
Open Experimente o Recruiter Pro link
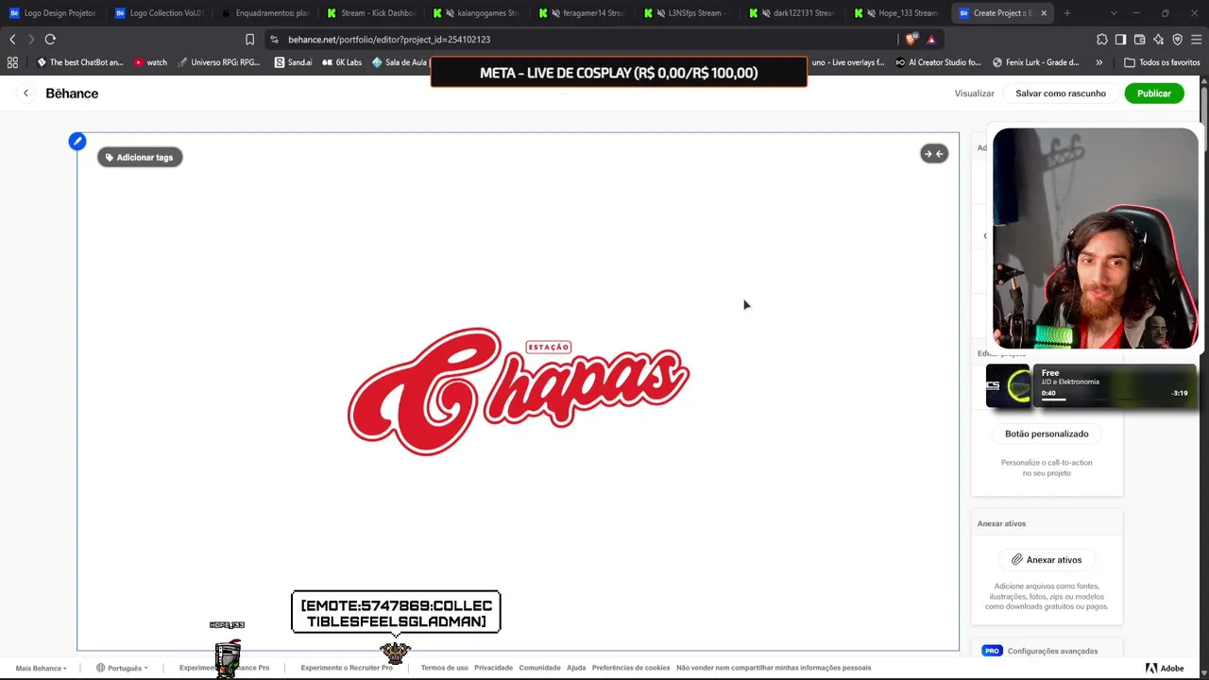click(347, 668)
